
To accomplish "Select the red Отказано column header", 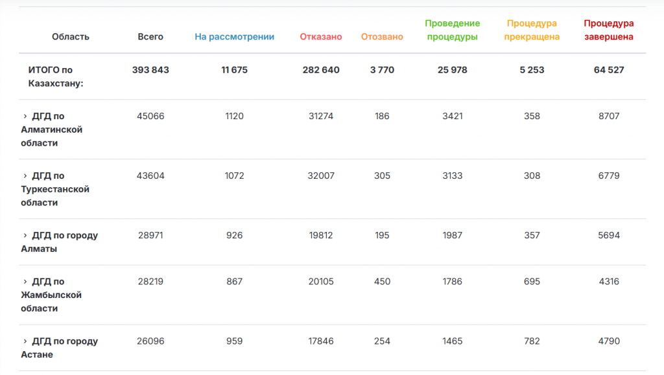I will 321,37.
